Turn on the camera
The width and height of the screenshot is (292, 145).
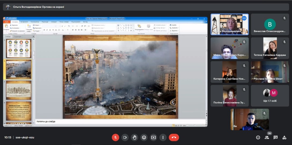pyautogui.click(x=125, y=137)
